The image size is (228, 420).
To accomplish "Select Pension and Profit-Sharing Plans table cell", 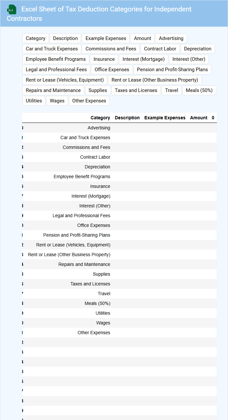I will click(x=77, y=235).
